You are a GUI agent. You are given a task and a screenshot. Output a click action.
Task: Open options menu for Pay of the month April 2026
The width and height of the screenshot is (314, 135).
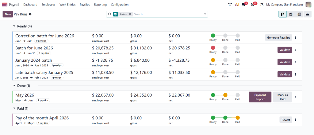click(295, 120)
